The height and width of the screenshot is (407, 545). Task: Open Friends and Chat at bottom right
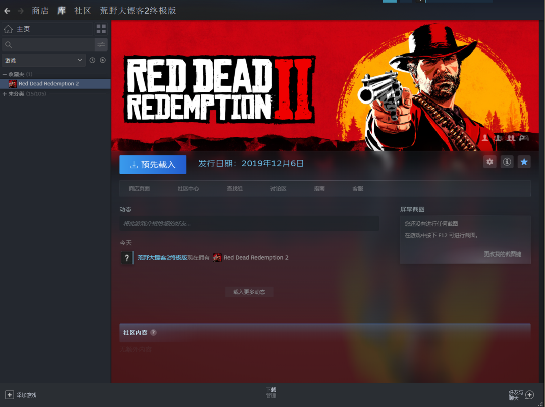pyautogui.click(x=529, y=395)
